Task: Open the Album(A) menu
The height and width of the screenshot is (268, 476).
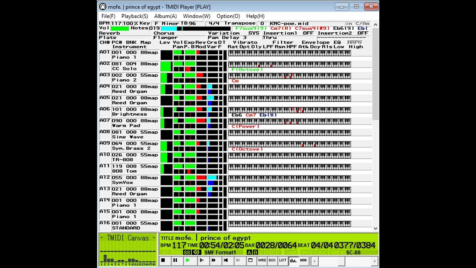Action: (165, 16)
